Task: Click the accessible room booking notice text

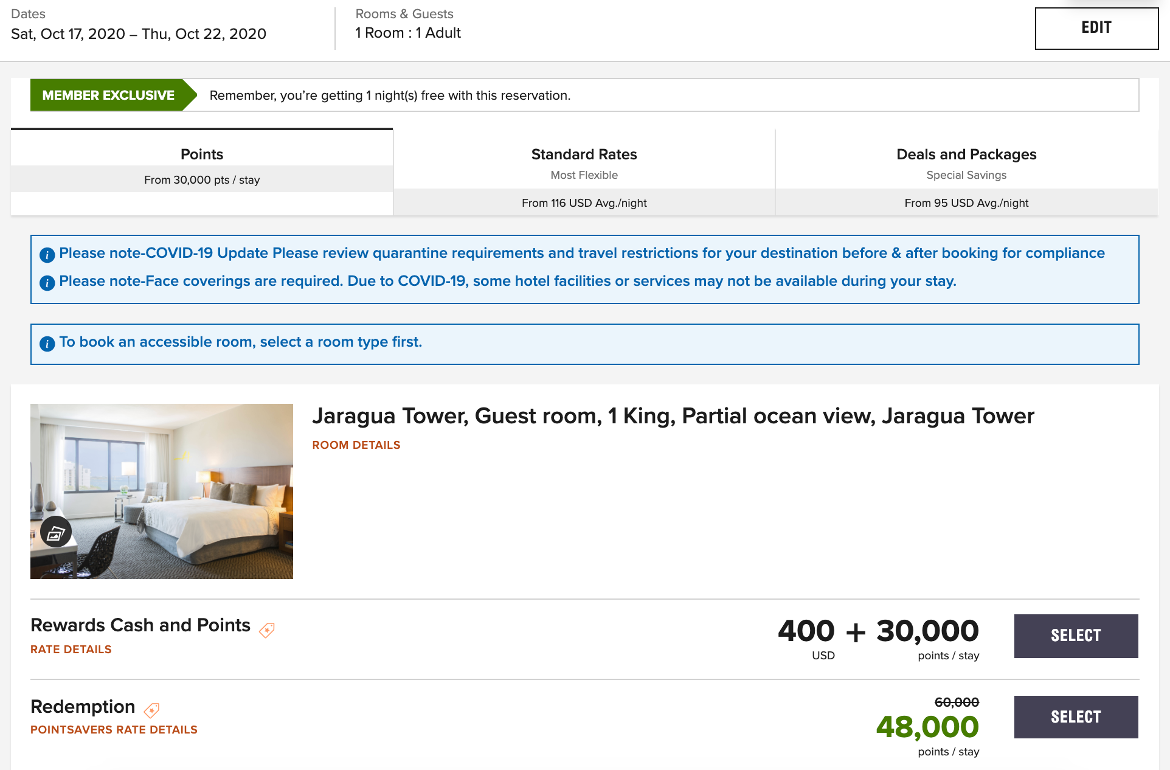Action: click(x=240, y=342)
